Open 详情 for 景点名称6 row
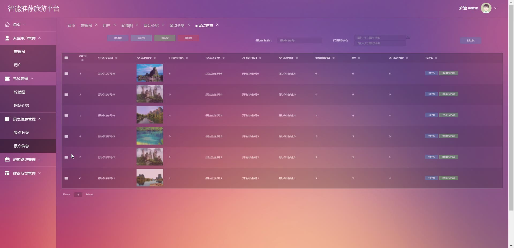 (x=432, y=73)
